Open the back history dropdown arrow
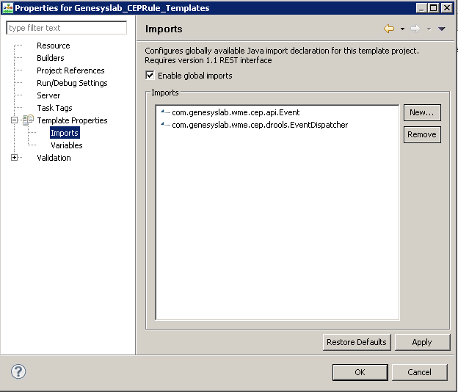Screen dimensions: 458x392 [x=402, y=29]
